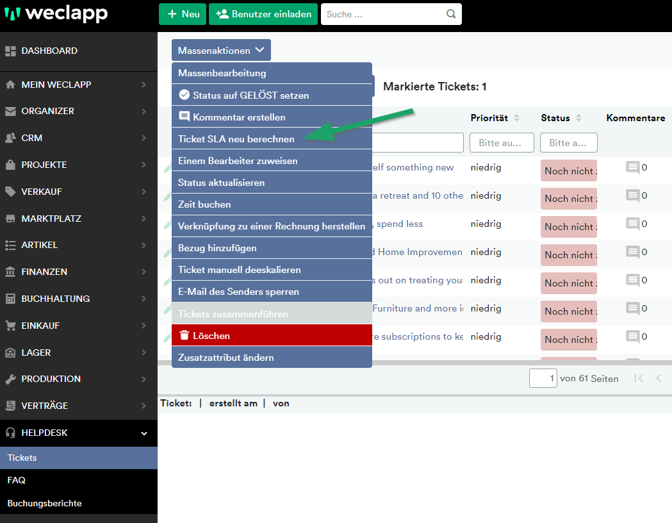Click the page number input field
Screen dimensions: 672x523
point(543,378)
